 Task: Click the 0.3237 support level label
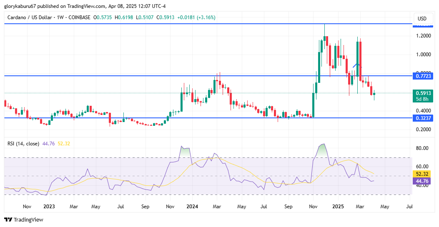(423, 118)
